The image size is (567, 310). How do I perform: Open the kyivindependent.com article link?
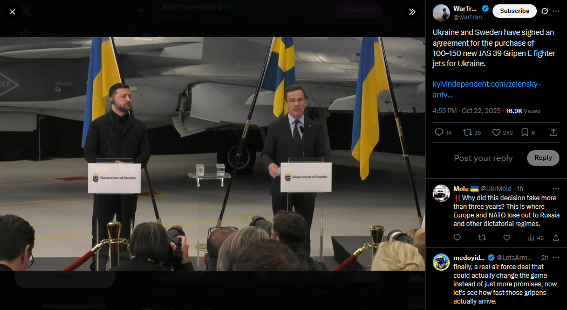487,89
